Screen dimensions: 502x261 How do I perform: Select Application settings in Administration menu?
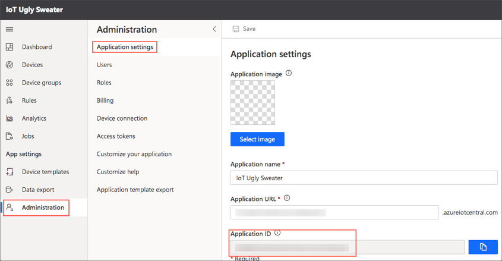[x=125, y=47]
